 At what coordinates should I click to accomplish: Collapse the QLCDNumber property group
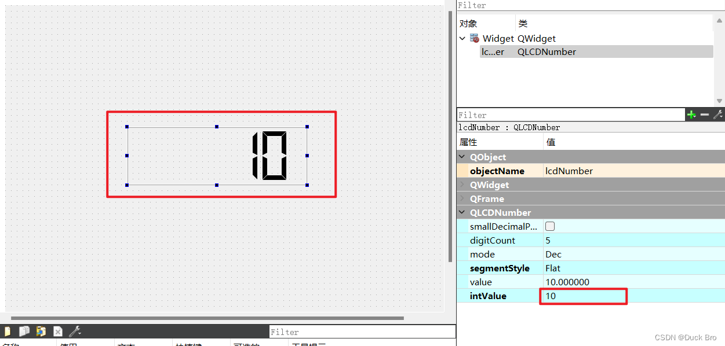462,212
